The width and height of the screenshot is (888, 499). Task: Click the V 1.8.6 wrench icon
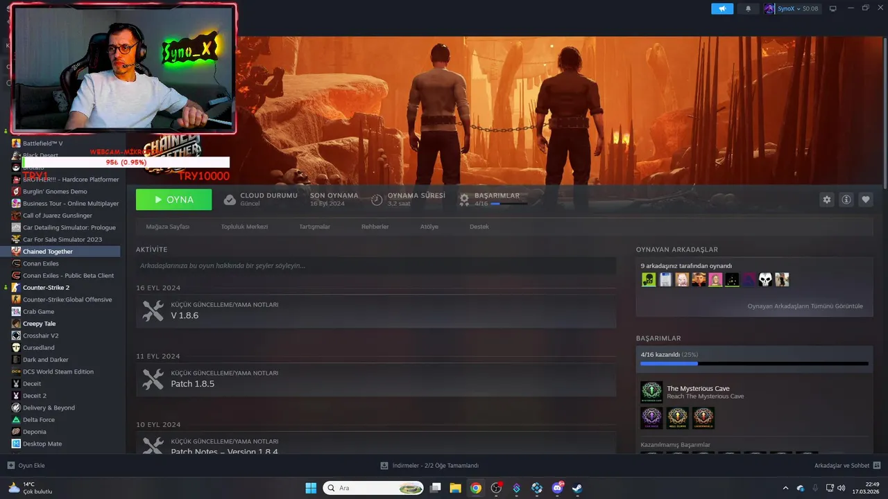[153, 311]
